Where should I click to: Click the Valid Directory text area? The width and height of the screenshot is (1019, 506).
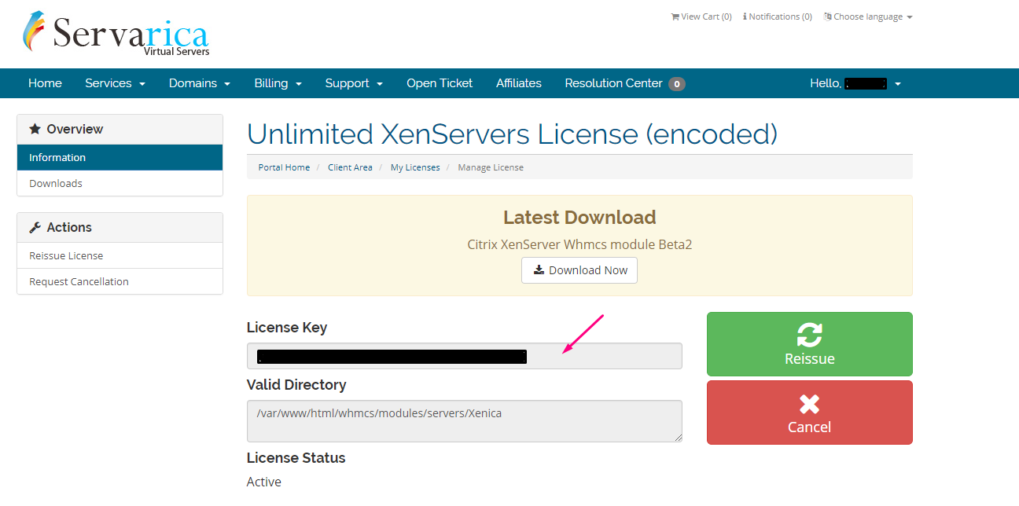[465, 421]
